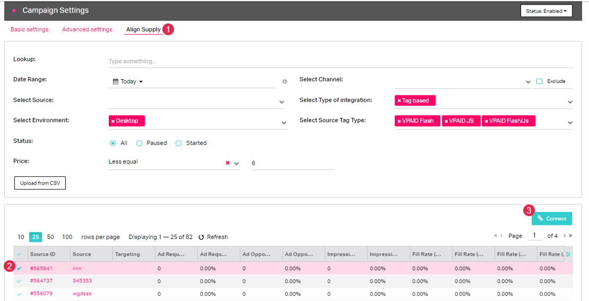Switch to the Advanced settings tab
The height and width of the screenshot is (301, 589).
[87, 29]
